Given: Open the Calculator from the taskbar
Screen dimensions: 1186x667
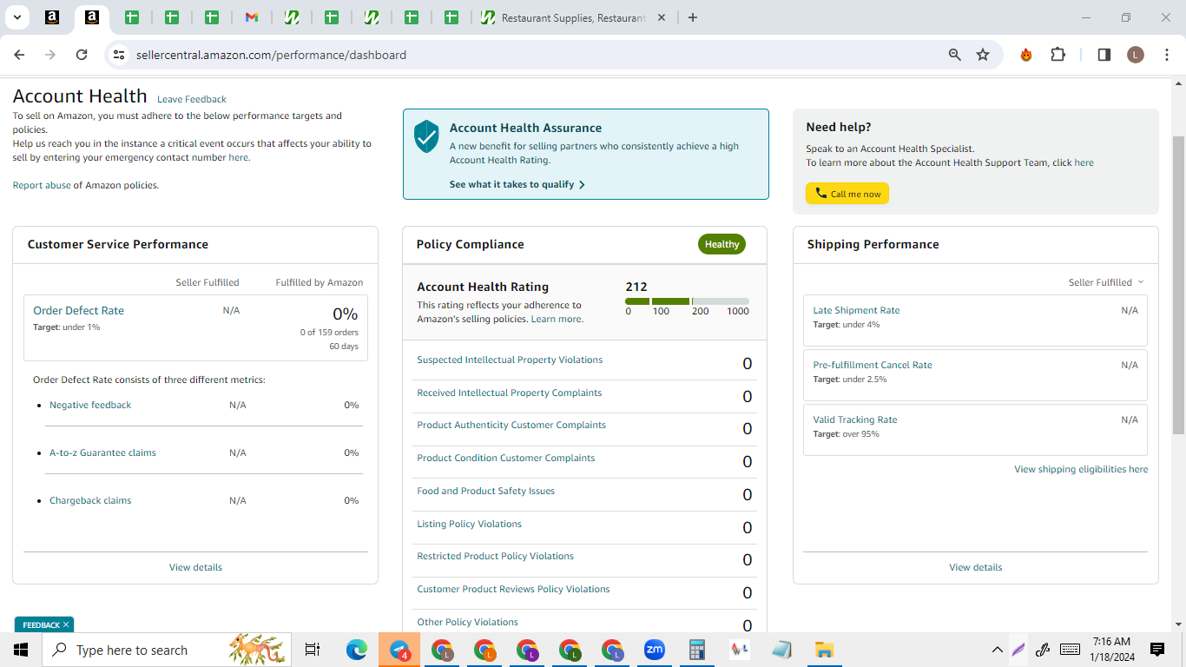Looking at the screenshot, I should click(x=696, y=650).
